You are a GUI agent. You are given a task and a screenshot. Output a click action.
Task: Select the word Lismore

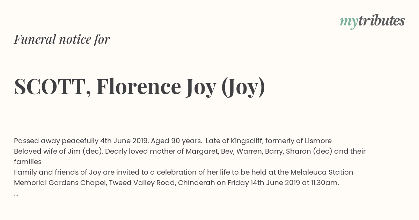(x=318, y=141)
